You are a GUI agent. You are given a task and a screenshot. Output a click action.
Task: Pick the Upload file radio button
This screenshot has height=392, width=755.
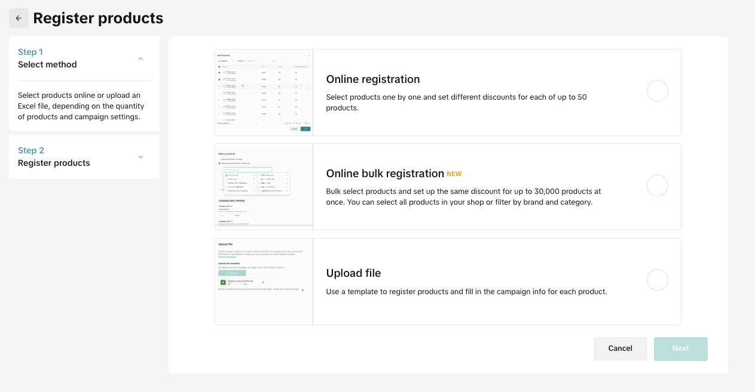tap(657, 280)
